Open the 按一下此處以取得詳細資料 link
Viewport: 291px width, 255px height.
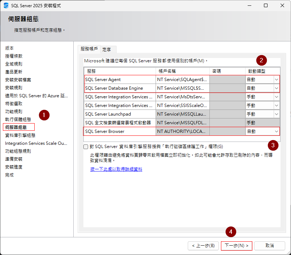[116, 169]
